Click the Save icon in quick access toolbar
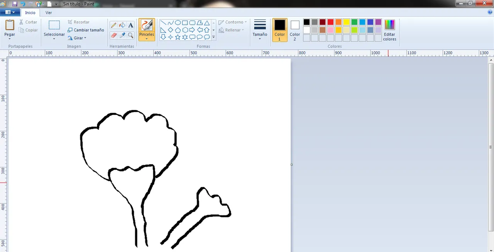 tap(15, 3)
